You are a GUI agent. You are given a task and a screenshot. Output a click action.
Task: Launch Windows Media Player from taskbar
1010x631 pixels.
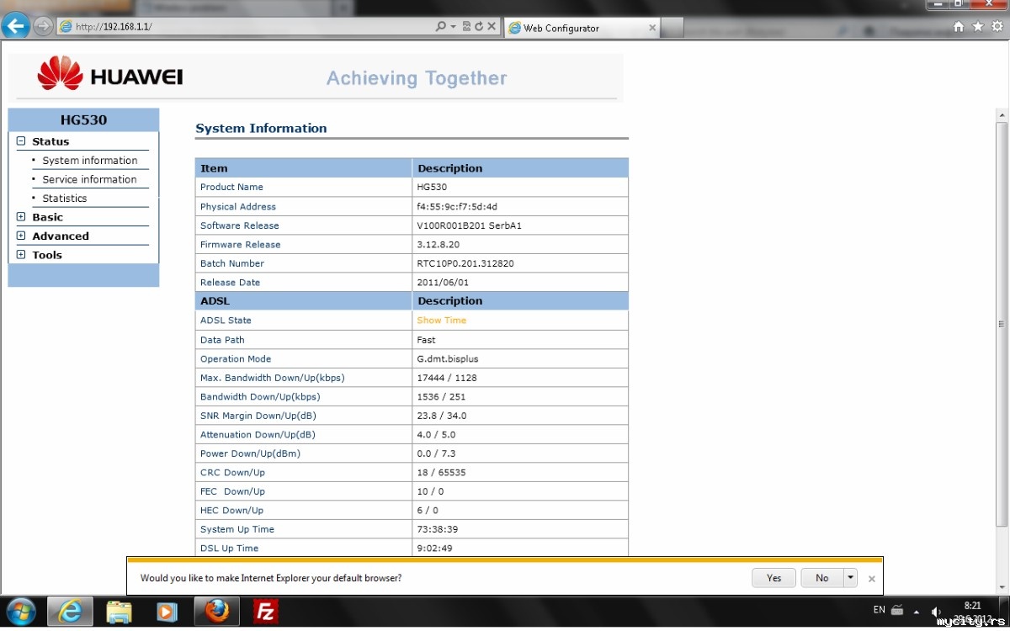[167, 612]
